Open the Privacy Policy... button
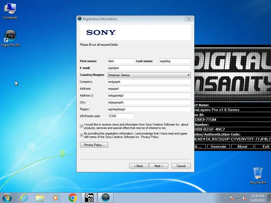This screenshot has width=271, height=203. pyautogui.click(x=94, y=145)
